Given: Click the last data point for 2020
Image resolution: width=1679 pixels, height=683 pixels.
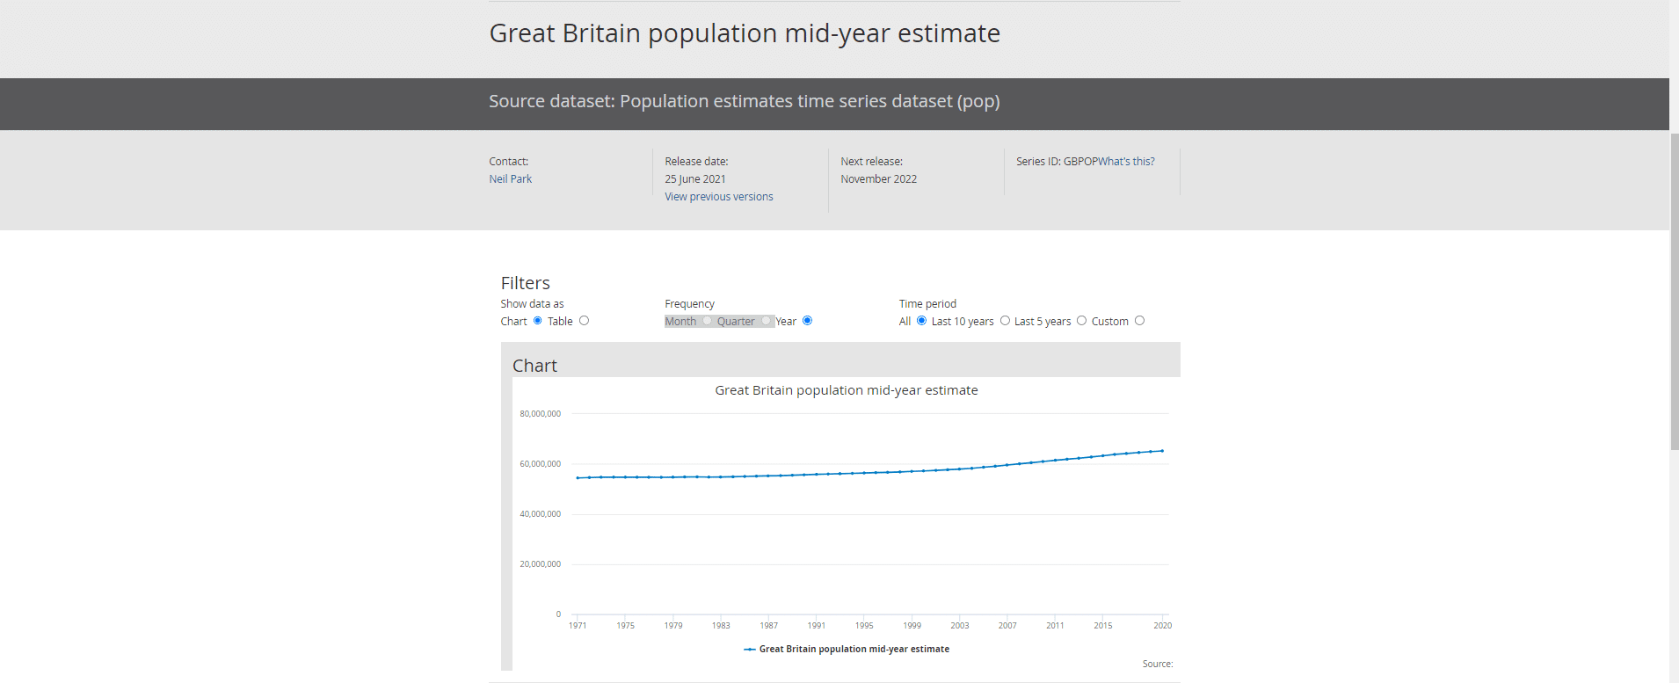Looking at the screenshot, I should point(1162,451).
